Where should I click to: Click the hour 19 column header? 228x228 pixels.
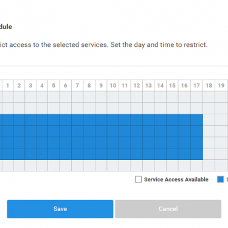(221, 85)
